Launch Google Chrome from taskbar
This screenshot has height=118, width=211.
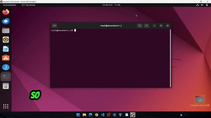(97, 115)
